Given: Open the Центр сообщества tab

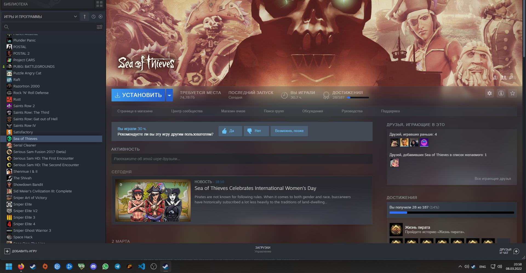Looking at the screenshot, I should (x=187, y=111).
